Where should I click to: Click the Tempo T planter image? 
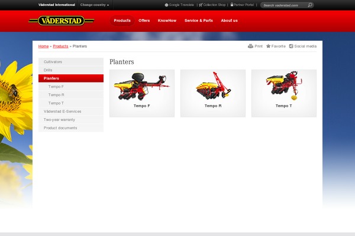[x=284, y=86]
